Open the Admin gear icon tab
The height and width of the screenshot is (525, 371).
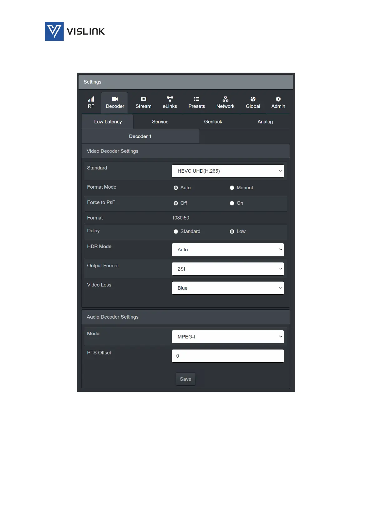tap(278, 103)
